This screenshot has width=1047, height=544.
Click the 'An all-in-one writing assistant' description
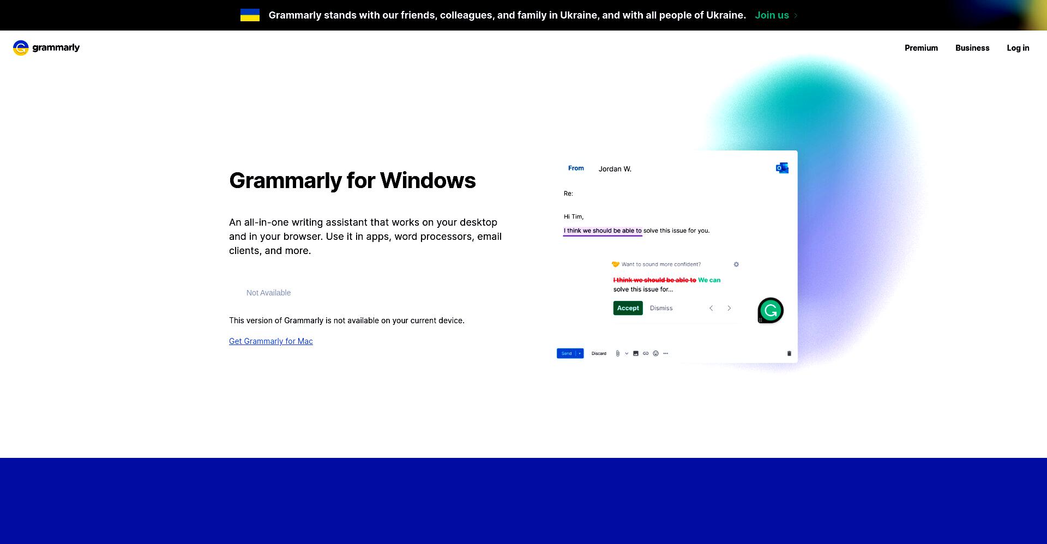tap(365, 237)
